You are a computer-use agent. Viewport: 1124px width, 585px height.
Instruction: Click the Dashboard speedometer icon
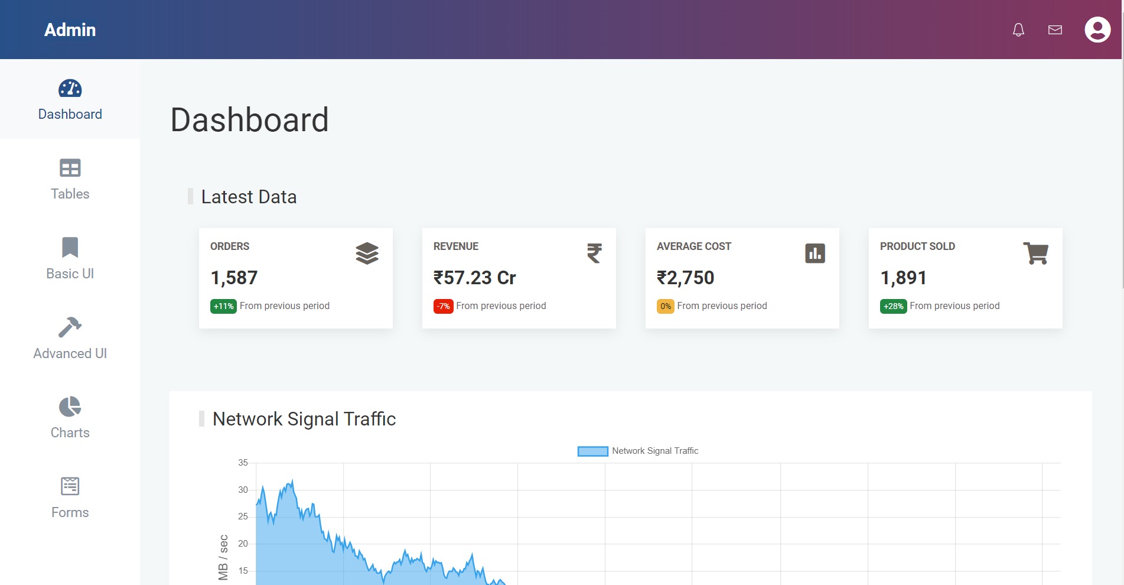pos(70,89)
